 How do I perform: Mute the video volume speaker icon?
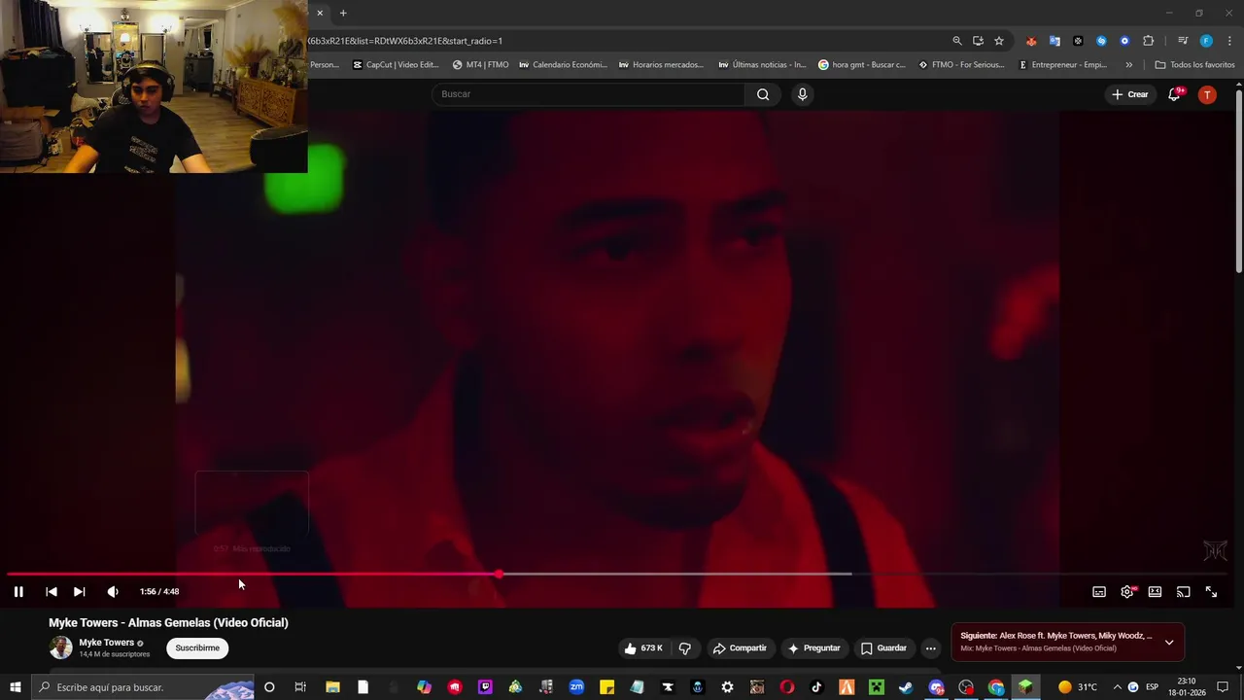click(x=113, y=591)
